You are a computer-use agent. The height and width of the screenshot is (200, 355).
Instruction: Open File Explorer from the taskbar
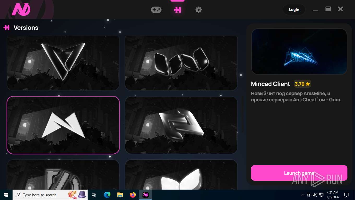click(x=120, y=195)
